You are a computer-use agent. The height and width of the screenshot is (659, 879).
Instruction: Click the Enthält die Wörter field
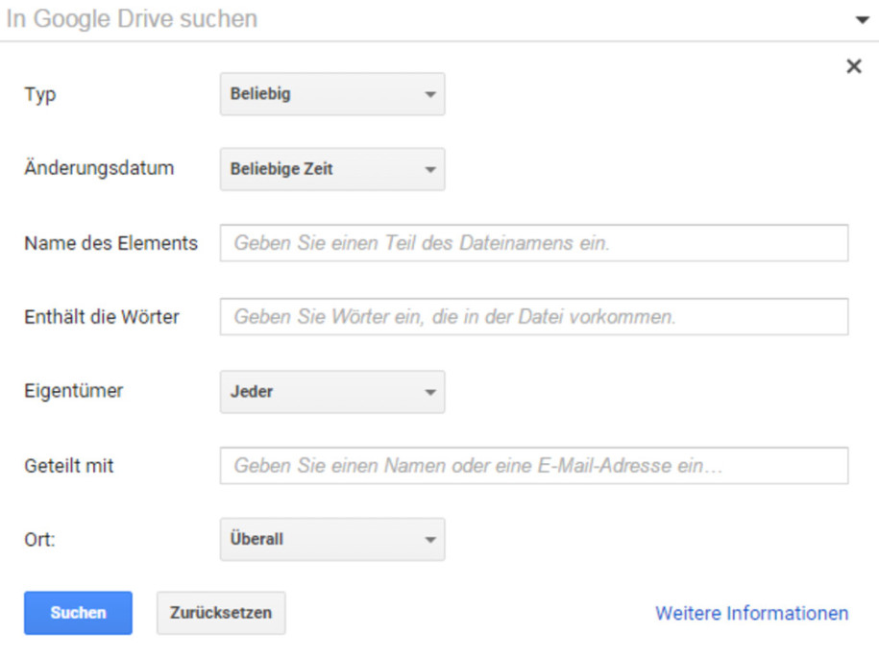click(534, 317)
